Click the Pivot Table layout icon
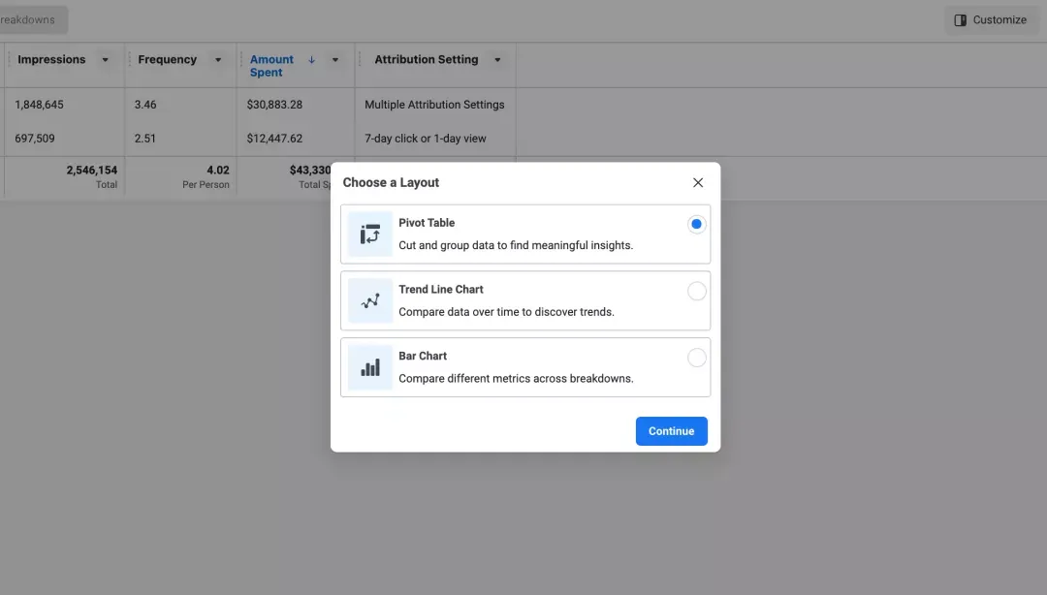 click(370, 235)
